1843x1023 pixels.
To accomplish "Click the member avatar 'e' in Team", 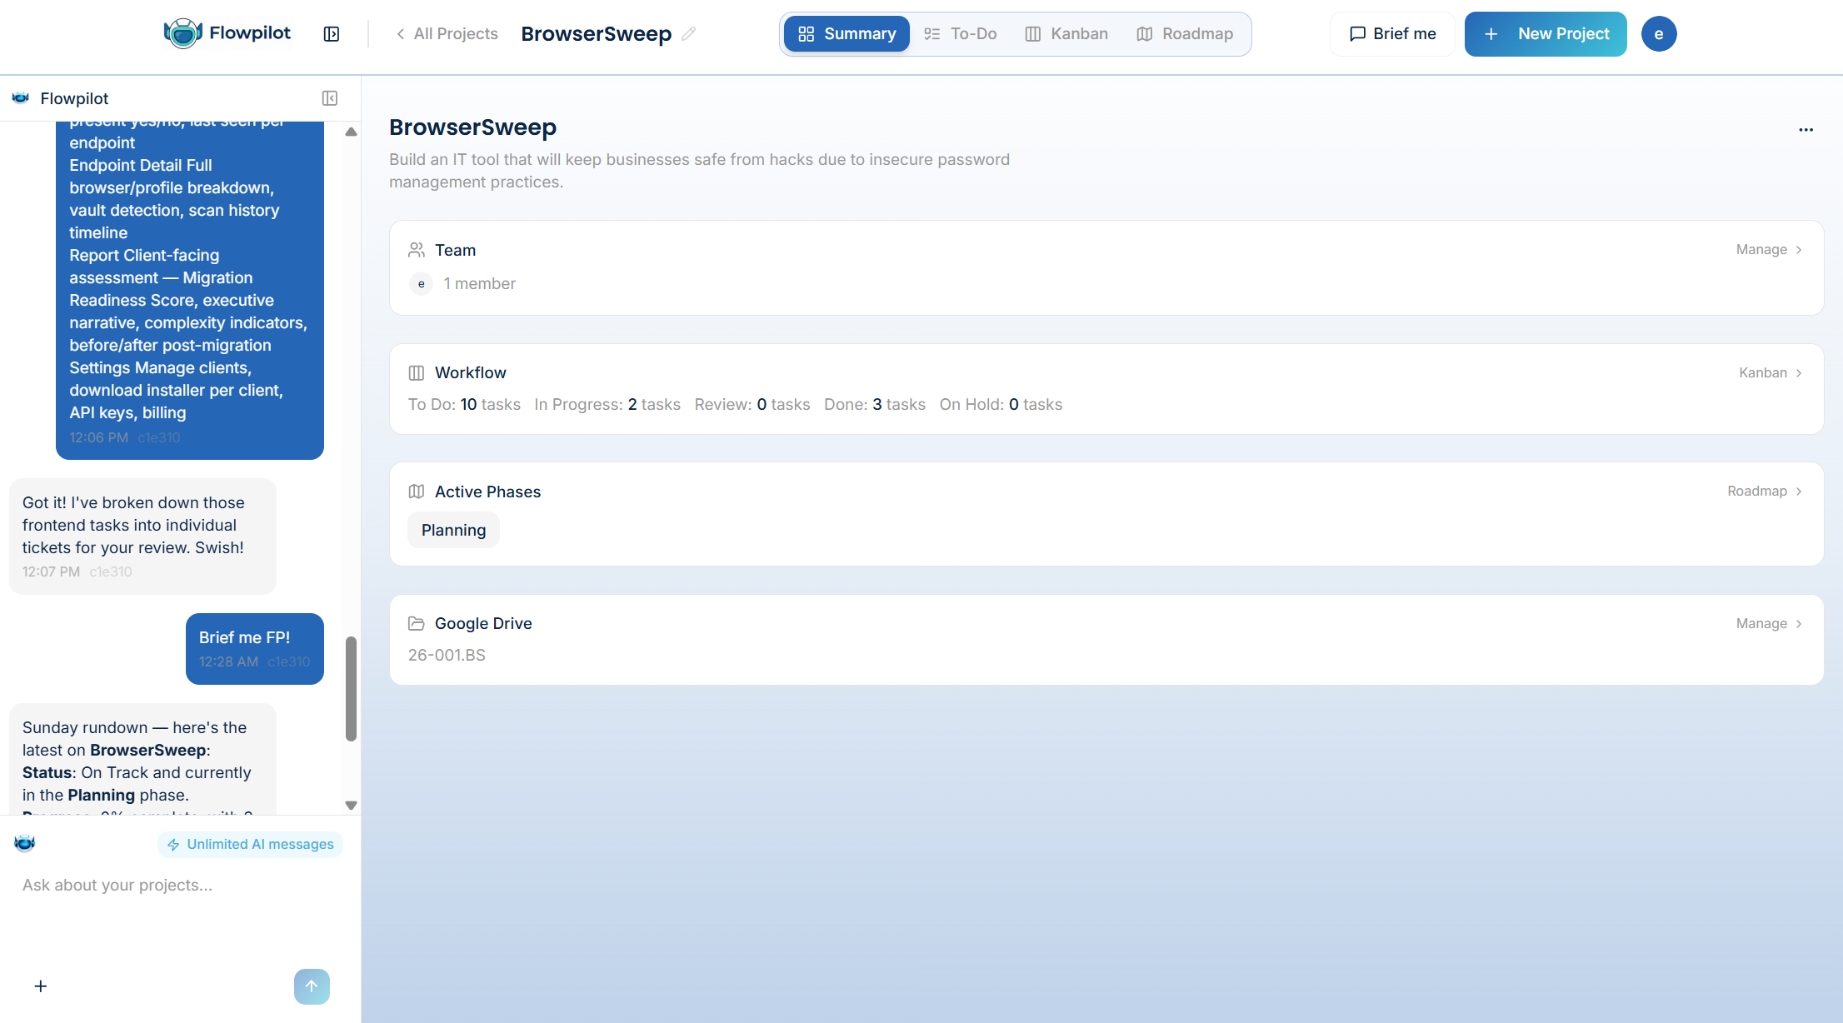I will pos(422,284).
